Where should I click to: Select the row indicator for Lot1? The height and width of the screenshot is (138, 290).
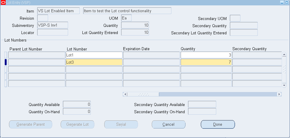point(6,55)
